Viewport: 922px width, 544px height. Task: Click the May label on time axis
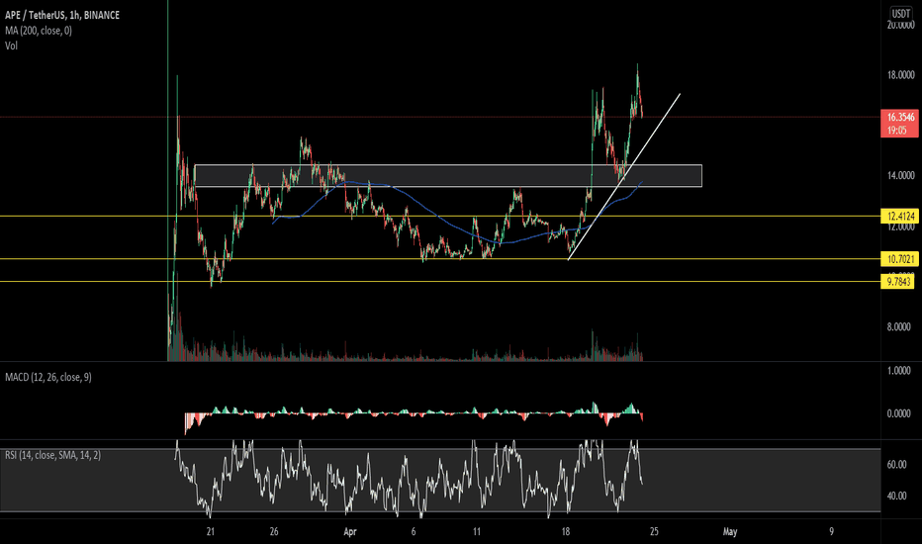point(730,532)
